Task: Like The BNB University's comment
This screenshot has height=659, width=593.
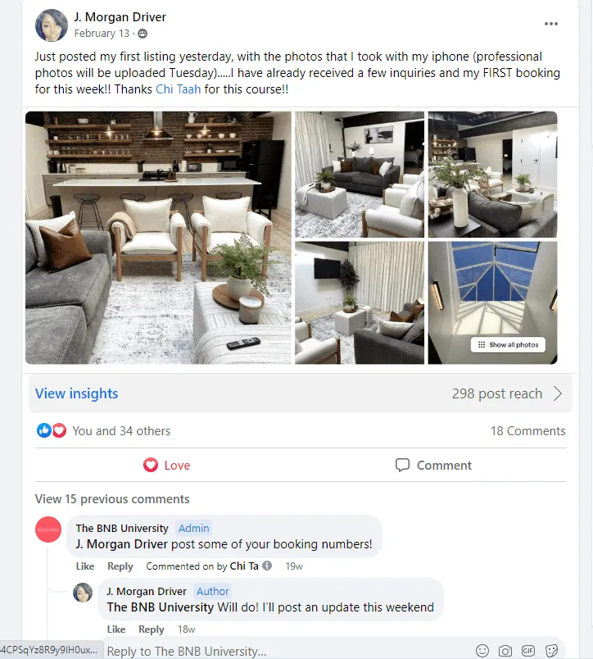Action: [x=85, y=566]
